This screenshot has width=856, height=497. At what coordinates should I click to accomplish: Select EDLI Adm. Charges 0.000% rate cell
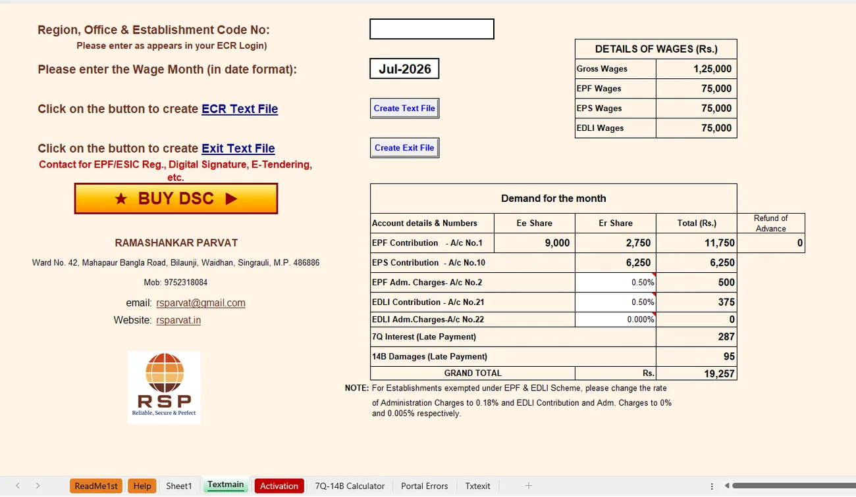[616, 319]
